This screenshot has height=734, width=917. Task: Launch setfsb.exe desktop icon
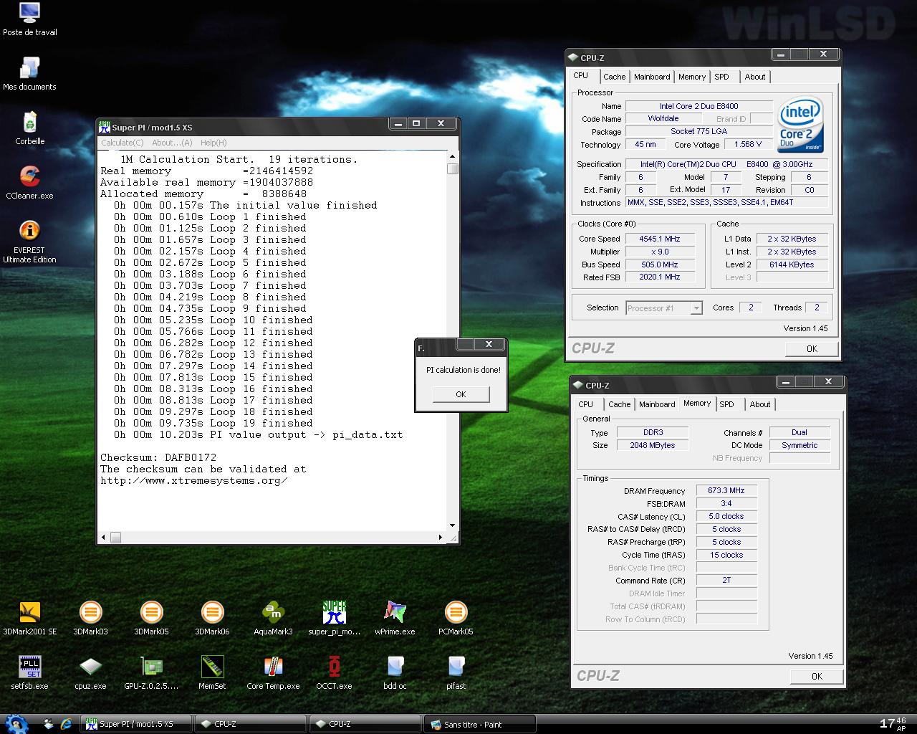(29, 673)
